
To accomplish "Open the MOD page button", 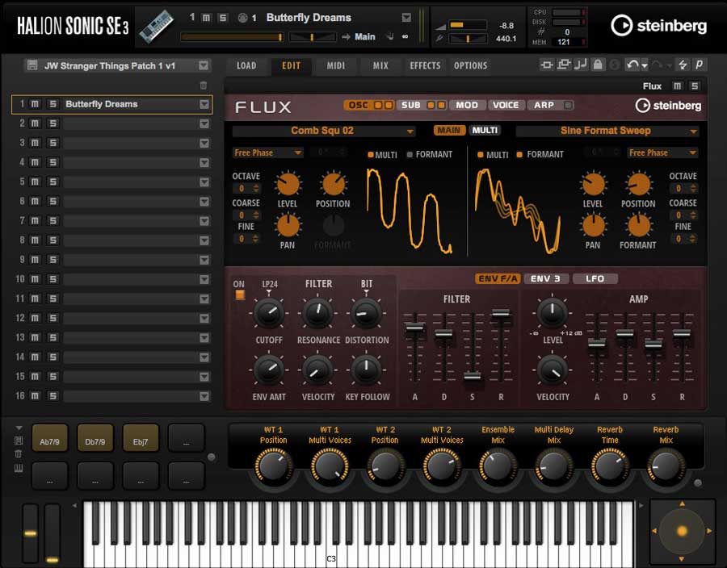I will coord(467,105).
